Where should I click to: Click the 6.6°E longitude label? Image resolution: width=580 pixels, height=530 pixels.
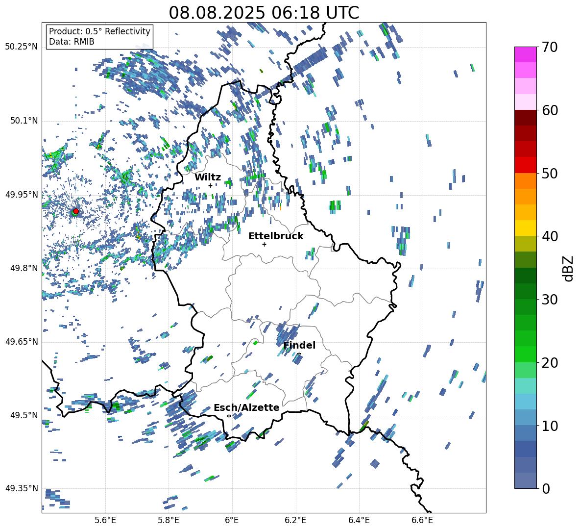tap(422, 520)
